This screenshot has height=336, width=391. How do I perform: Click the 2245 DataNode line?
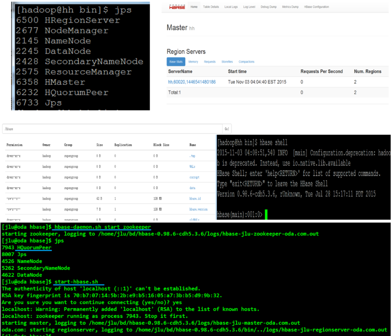pos(53,51)
